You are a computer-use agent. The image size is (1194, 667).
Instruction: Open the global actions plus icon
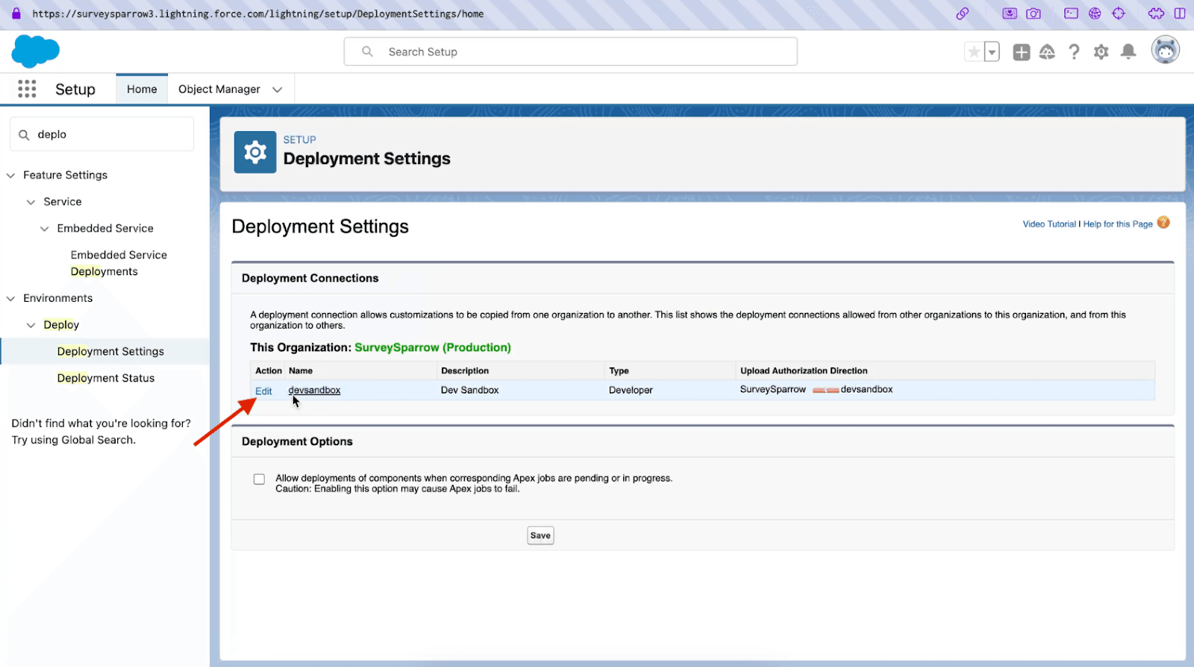(x=1021, y=51)
